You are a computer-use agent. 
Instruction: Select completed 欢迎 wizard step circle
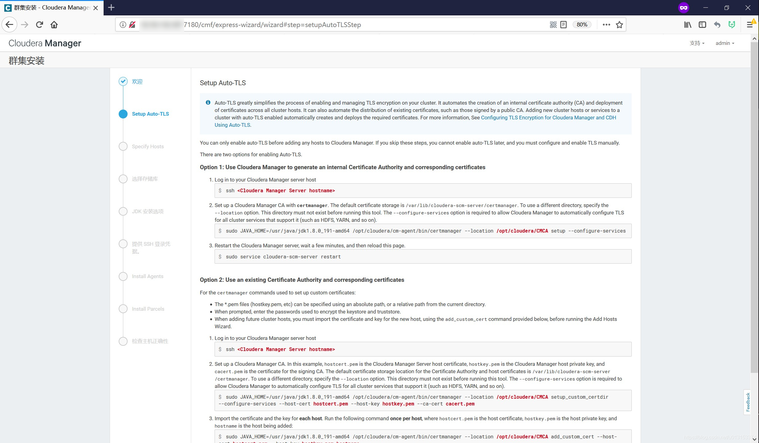(x=123, y=81)
